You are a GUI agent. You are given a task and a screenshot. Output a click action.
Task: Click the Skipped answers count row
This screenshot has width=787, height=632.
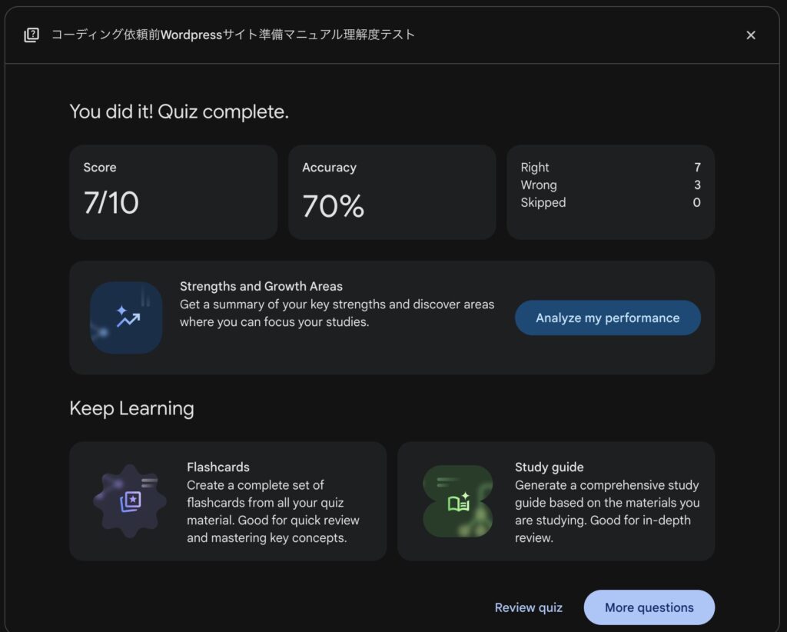click(x=610, y=203)
